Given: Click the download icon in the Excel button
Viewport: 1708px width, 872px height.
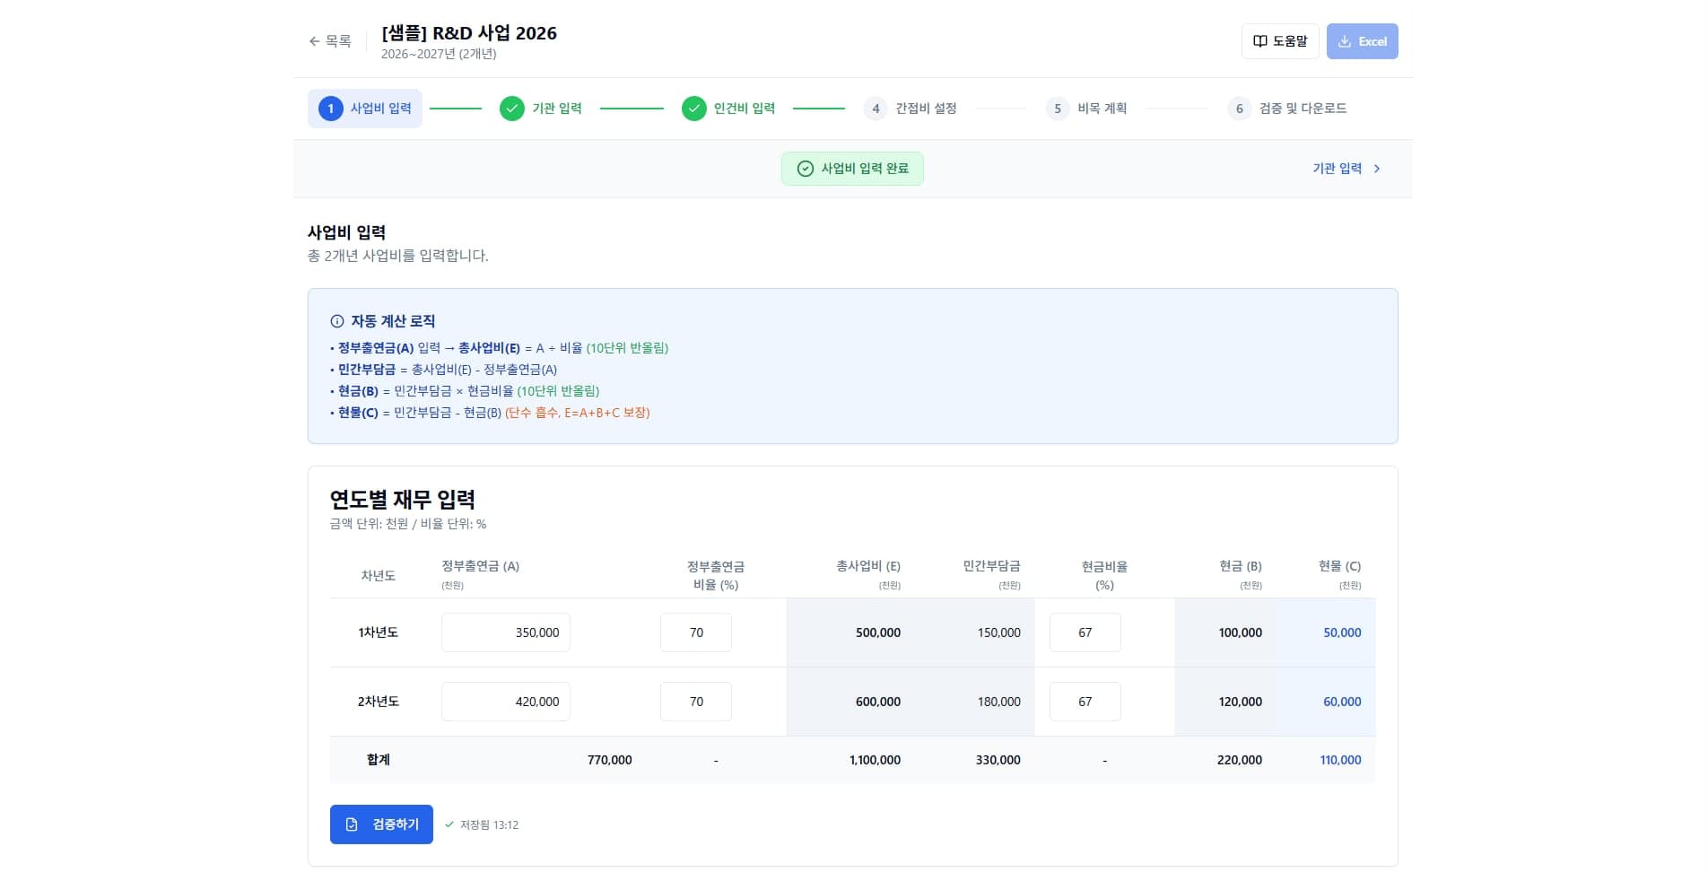Looking at the screenshot, I should coord(1345,41).
